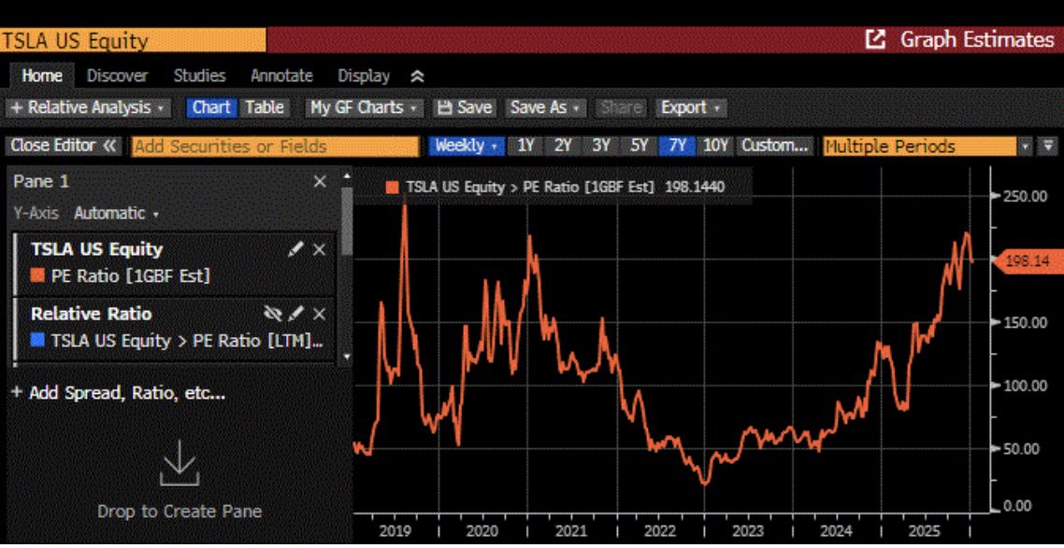Click the Custom... range button

(x=774, y=146)
